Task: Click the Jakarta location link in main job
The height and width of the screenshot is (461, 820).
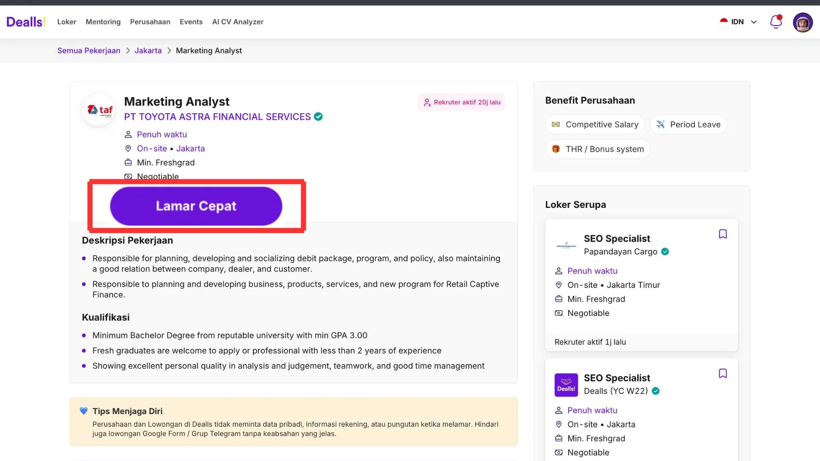Action: point(190,149)
